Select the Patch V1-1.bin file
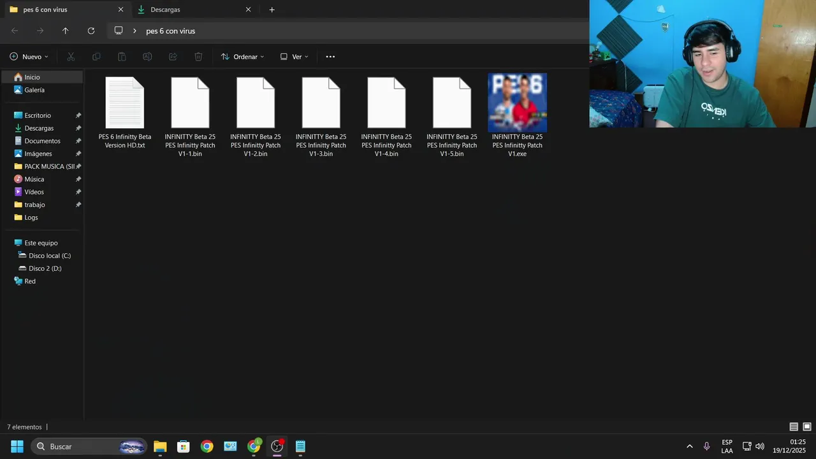 click(190, 117)
